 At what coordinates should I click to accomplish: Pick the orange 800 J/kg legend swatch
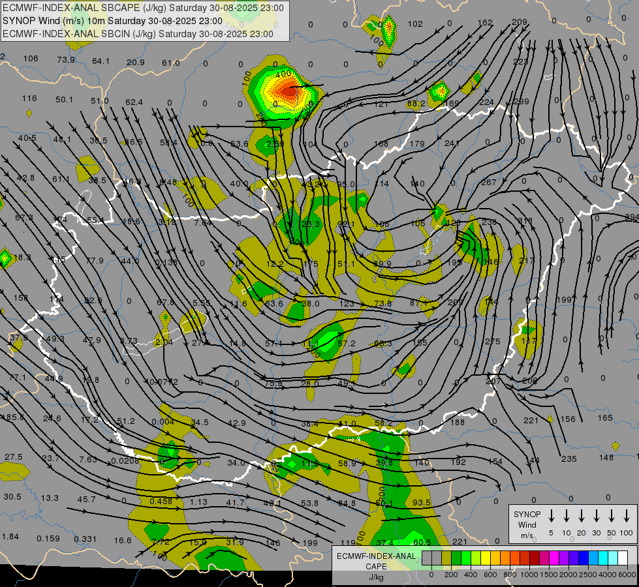505,558
